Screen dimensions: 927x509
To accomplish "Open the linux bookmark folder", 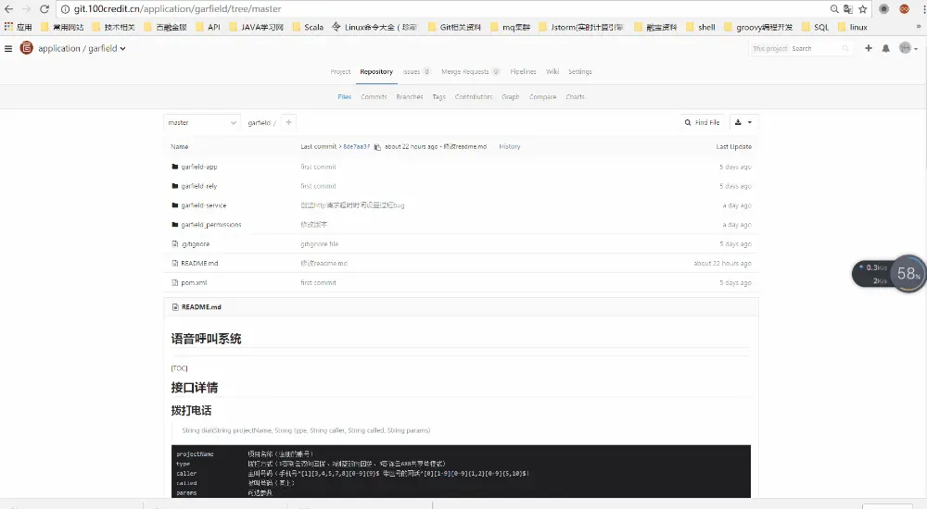I will [853, 27].
